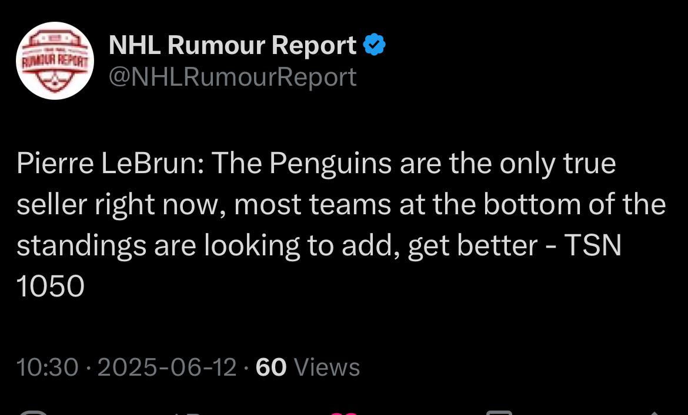Screen dimensions: 688x415
Task: Open the NHL Rumour Report profile avatar
Action: click(x=55, y=60)
